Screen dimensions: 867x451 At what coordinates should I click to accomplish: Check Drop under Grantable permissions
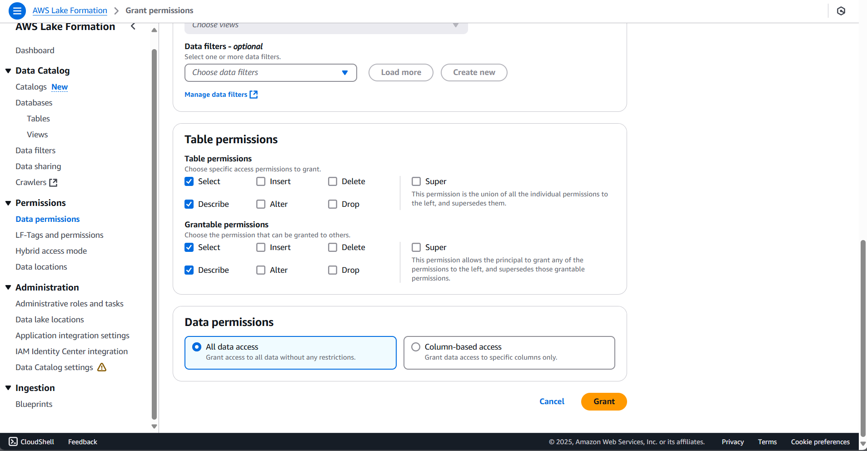333,270
